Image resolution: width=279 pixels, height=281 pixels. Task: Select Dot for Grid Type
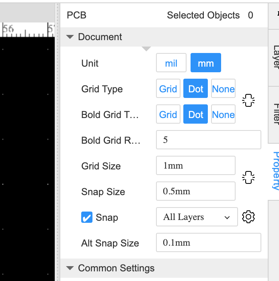pyautogui.click(x=195, y=88)
